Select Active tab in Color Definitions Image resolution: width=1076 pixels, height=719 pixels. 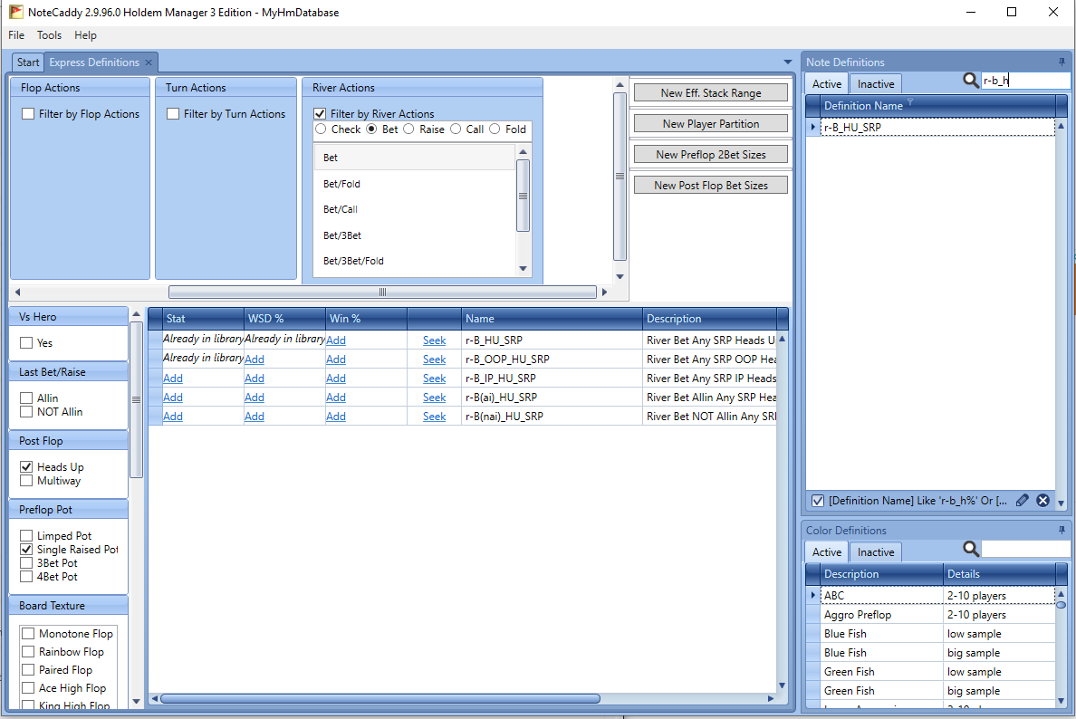coord(827,552)
